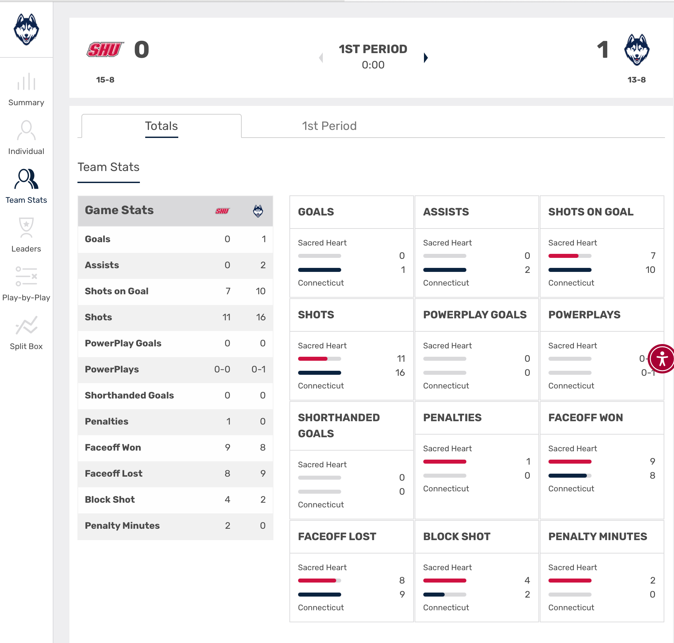This screenshot has width=674, height=643.
Task: Click PowerPlays value 0-1 in table
Action: pos(258,369)
